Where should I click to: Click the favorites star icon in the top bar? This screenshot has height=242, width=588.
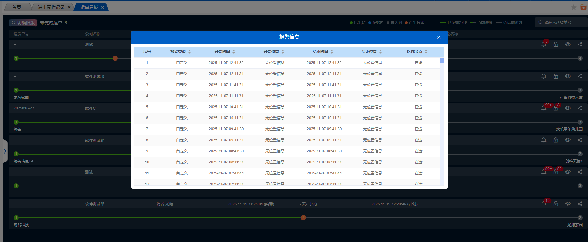[574, 7]
